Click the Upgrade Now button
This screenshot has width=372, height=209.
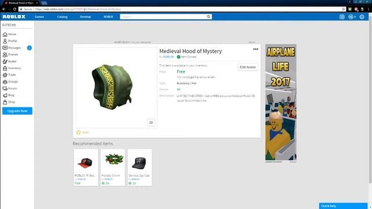[17, 111]
